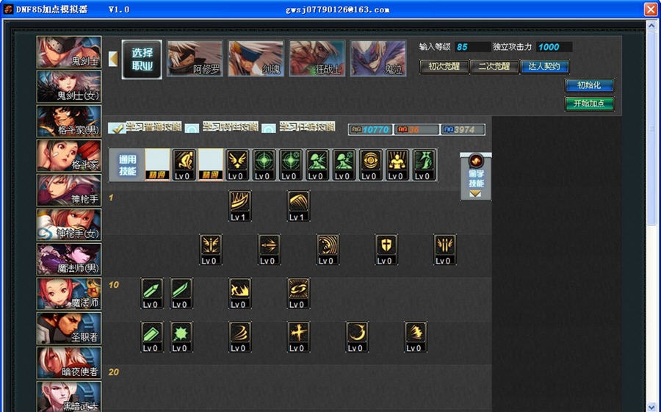Image resolution: width=661 pixels, height=412 pixels.
Task: Choose the 魔法师(男) class portrait
Action: 69,260
